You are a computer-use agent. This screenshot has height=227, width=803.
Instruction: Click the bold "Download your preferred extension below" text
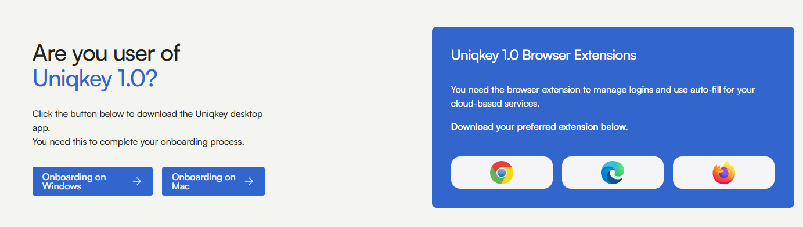coord(539,126)
